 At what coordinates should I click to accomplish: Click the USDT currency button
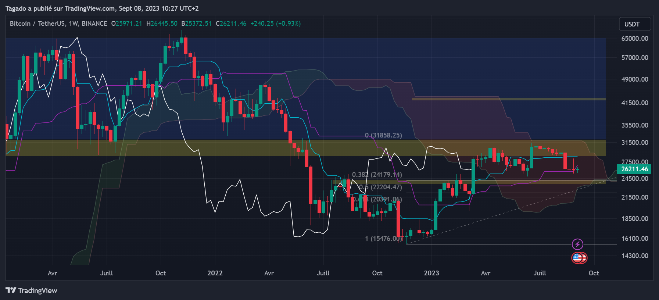pyautogui.click(x=635, y=24)
